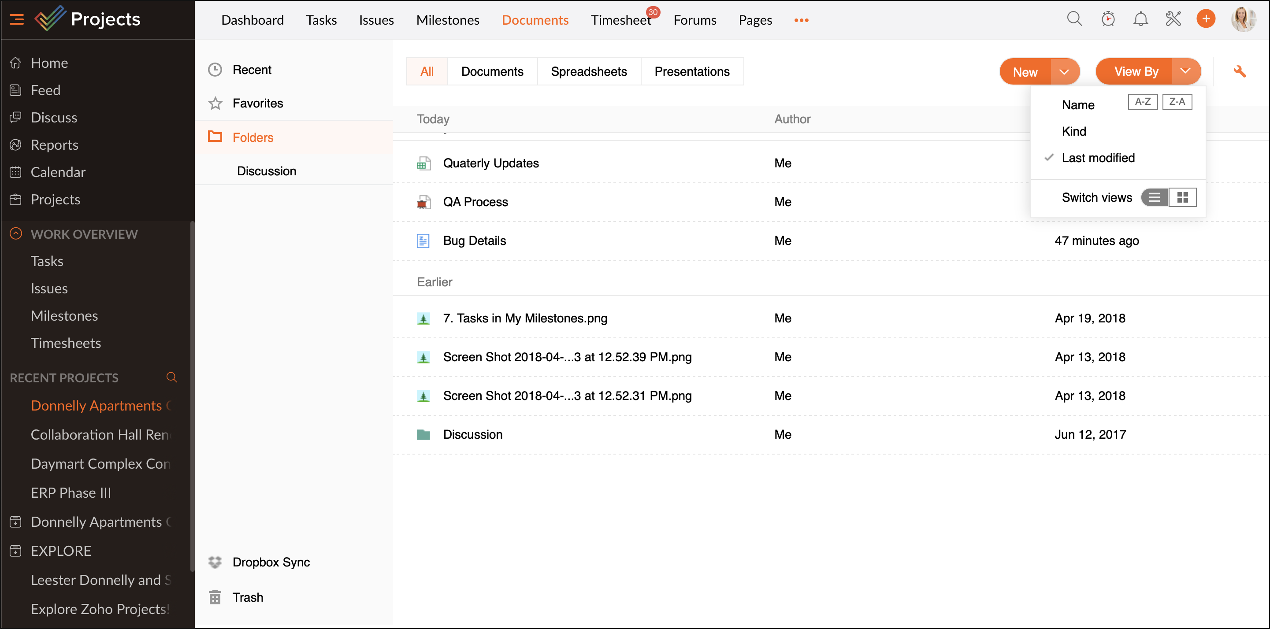Open the Bug Details document

[x=474, y=240]
